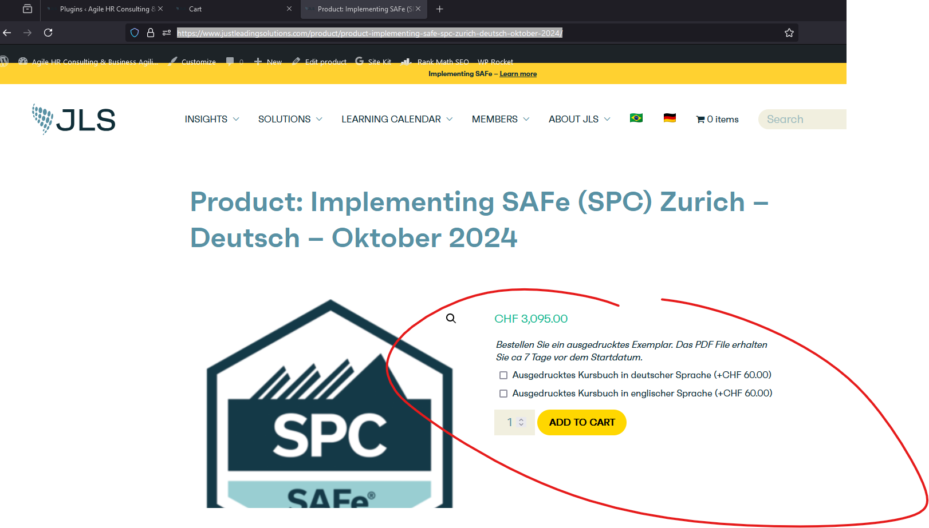Close the Product Implementing SAFe tab

(418, 9)
